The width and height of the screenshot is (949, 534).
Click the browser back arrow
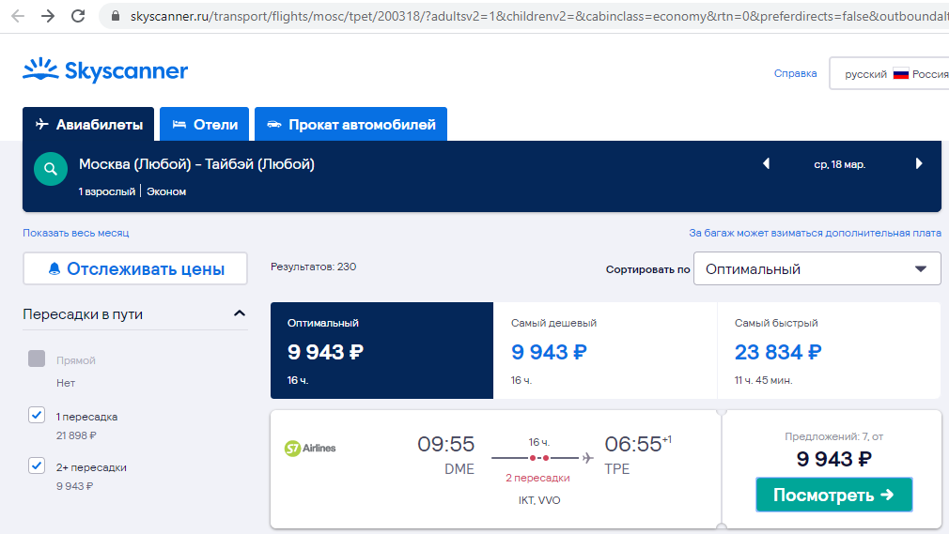tap(18, 16)
